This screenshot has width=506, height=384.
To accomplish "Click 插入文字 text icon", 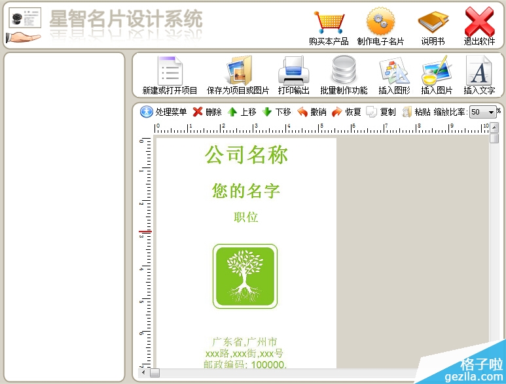I will click(479, 71).
